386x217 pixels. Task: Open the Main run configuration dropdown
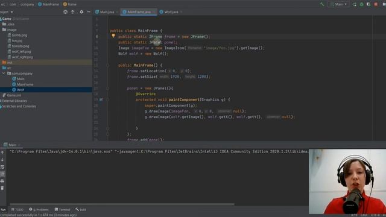pyautogui.click(x=339, y=4)
